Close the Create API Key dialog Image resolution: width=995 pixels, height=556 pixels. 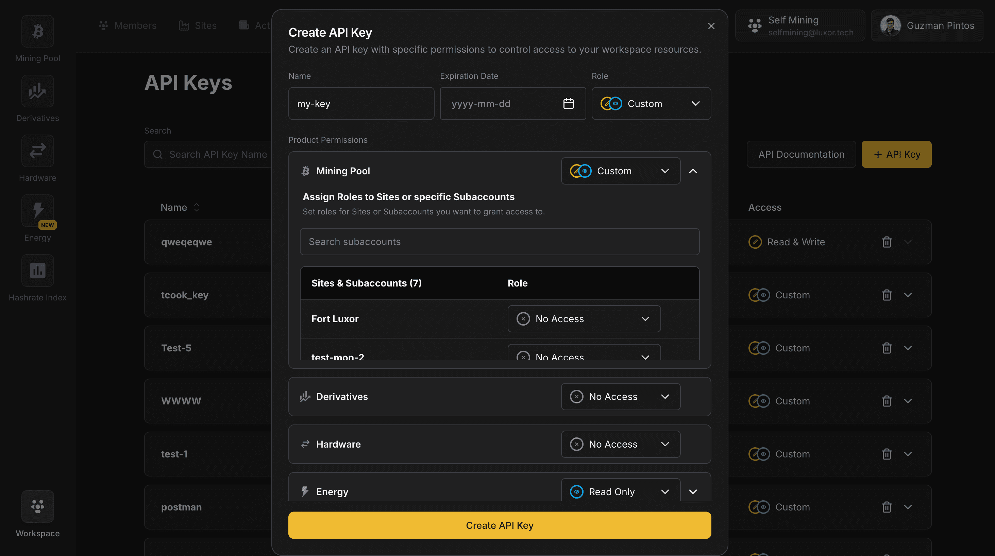tap(711, 26)
